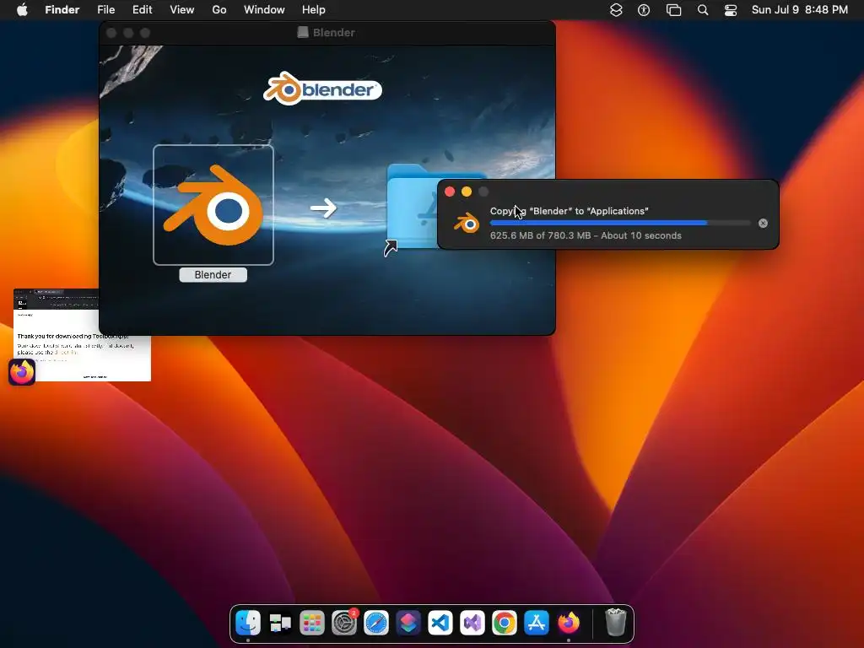Click the Blender label under app icon

point(213,275)
